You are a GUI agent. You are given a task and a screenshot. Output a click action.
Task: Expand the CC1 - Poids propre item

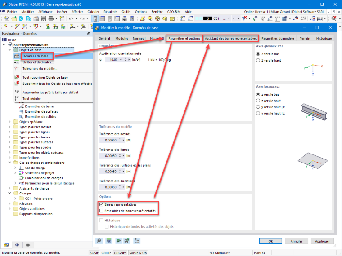[x=15, y=199]
